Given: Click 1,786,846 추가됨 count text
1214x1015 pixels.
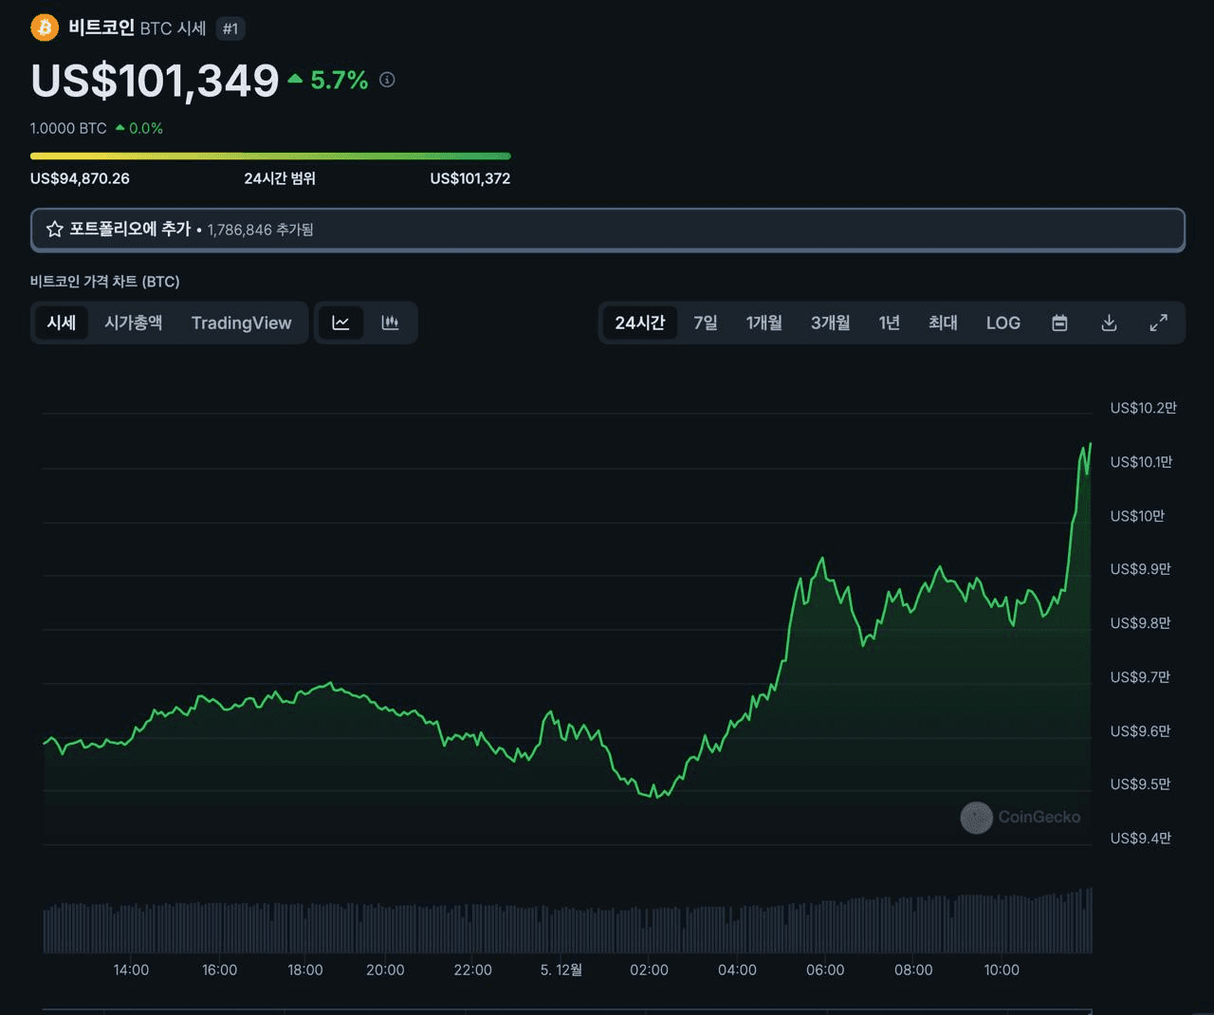Looking at the screenshot, I should [261, 230].
